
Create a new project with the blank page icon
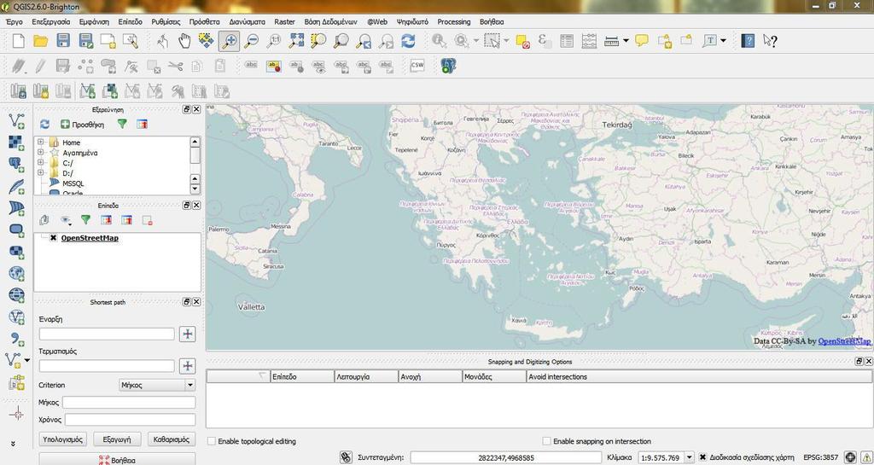pos(19,41)
